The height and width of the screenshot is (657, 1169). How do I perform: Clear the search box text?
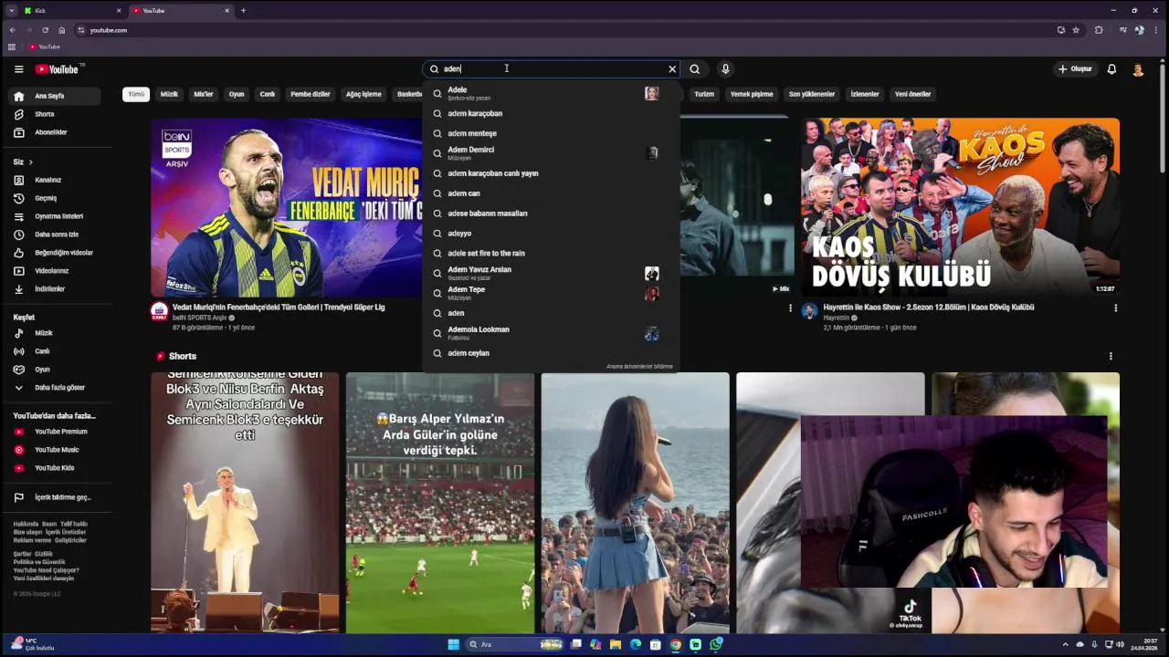pyautogui.click(x=672, y=69)
